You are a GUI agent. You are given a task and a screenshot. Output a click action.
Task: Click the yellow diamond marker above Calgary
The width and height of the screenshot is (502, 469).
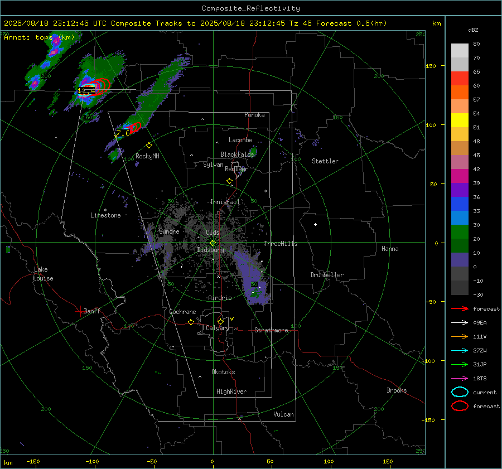(220, 321)
